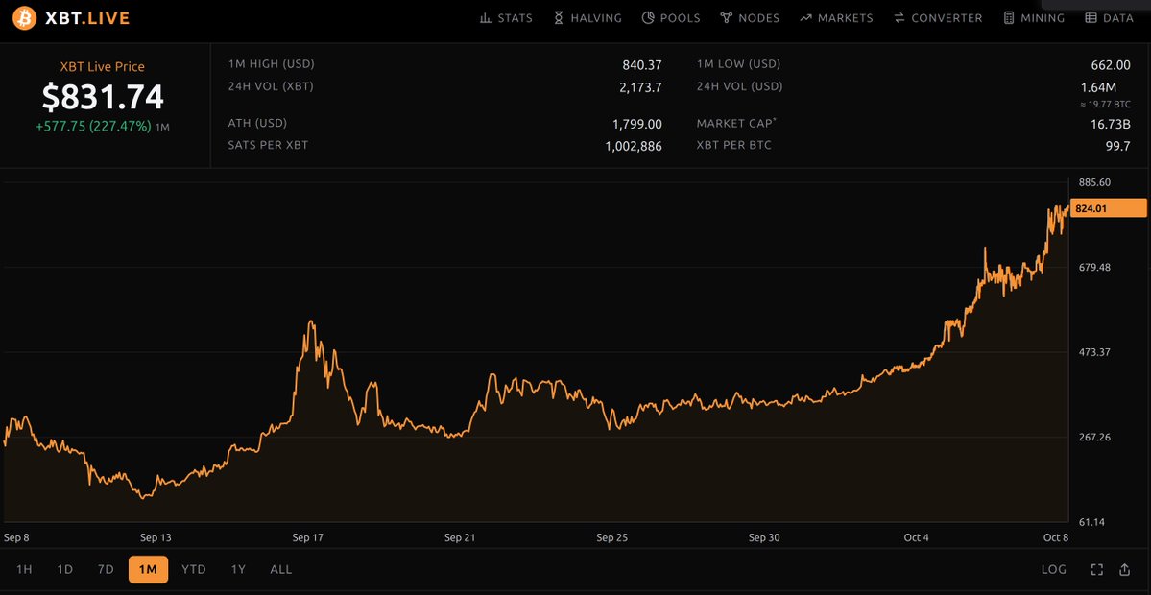Click the XBT.LIVE site name
1151x595 pixels.
tap(87, 18)
